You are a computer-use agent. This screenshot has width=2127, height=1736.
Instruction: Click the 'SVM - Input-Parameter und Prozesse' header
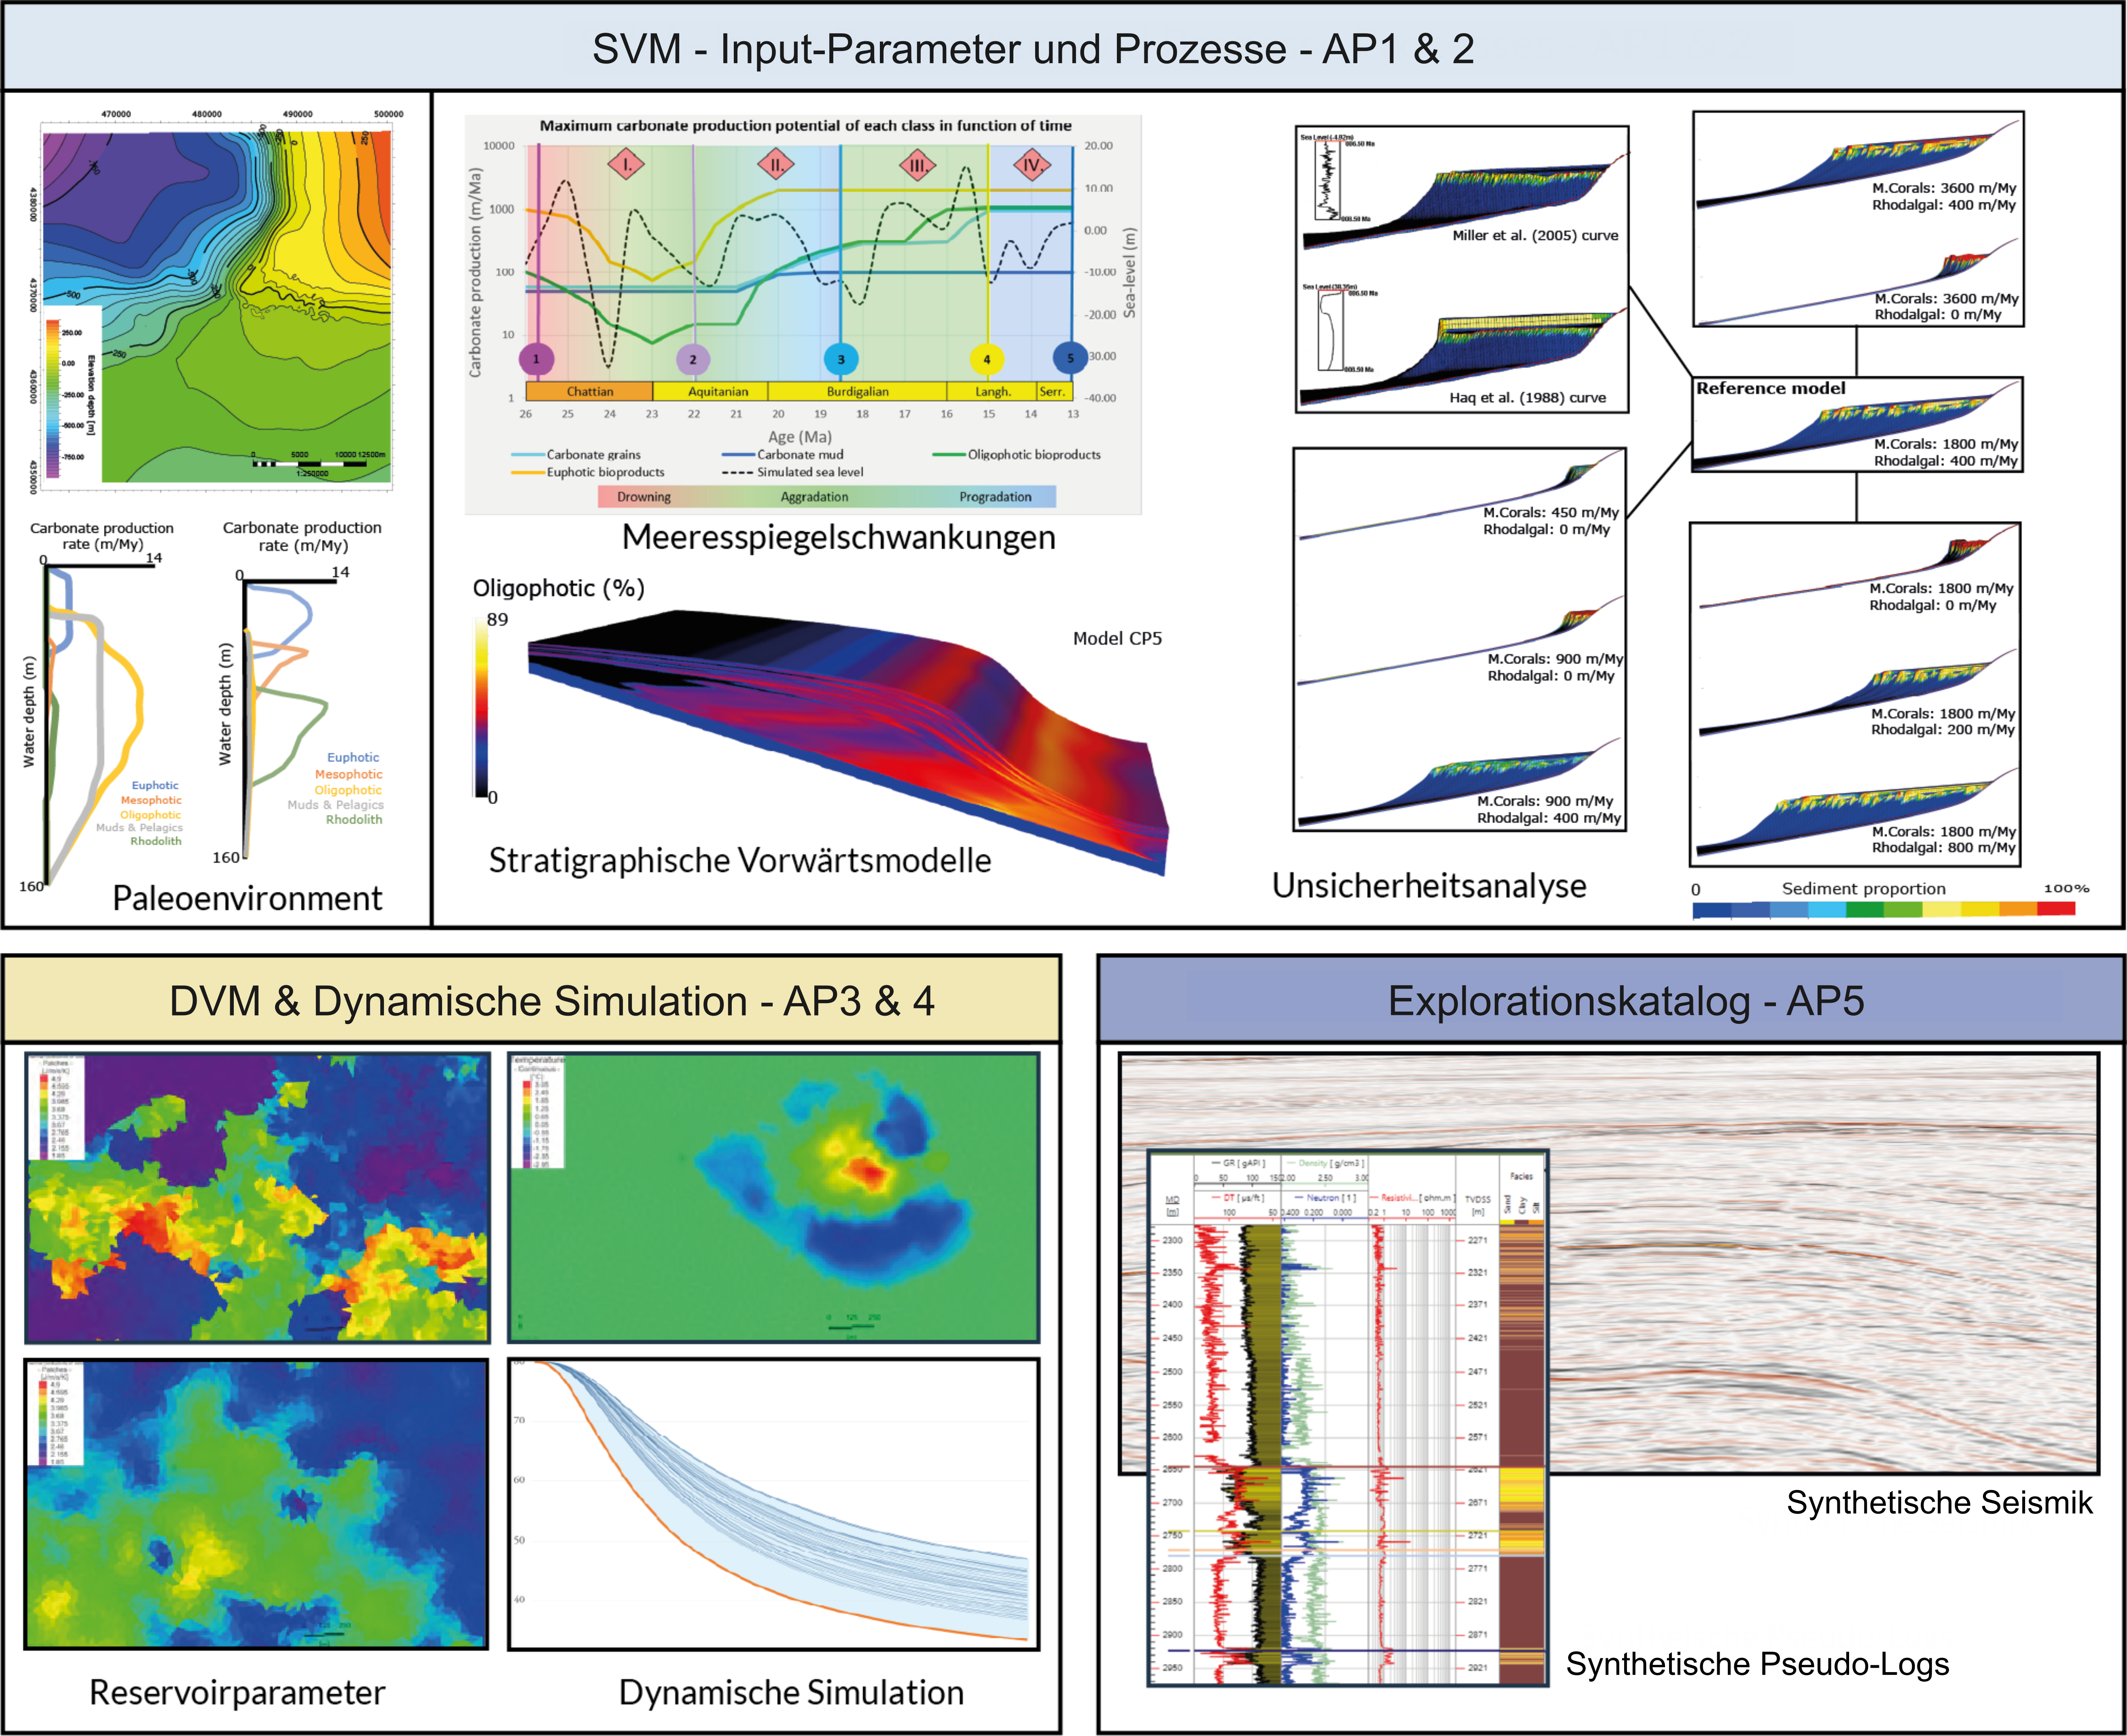tap(1033, 48)
